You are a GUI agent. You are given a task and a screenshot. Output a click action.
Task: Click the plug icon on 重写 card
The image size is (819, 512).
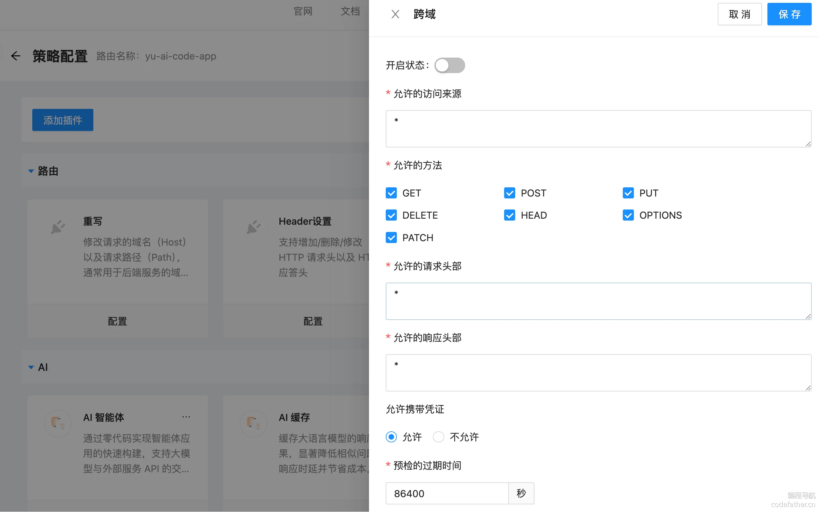pos(58,227)
